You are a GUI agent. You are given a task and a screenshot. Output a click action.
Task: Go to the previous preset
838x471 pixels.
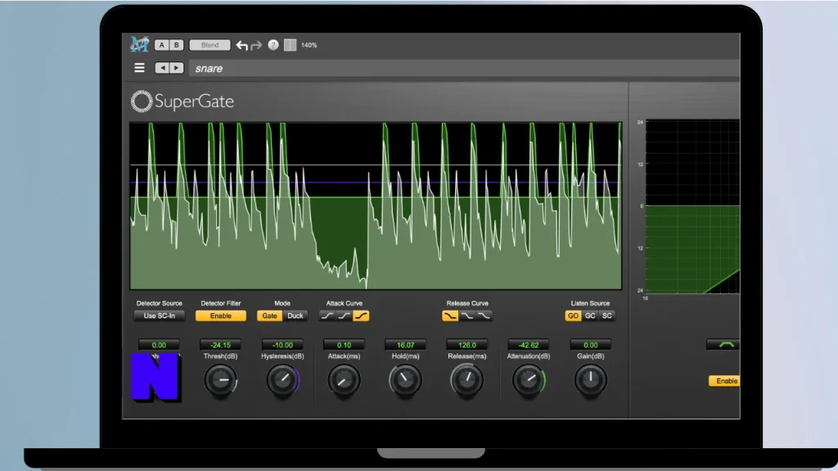tap(163, 68)
